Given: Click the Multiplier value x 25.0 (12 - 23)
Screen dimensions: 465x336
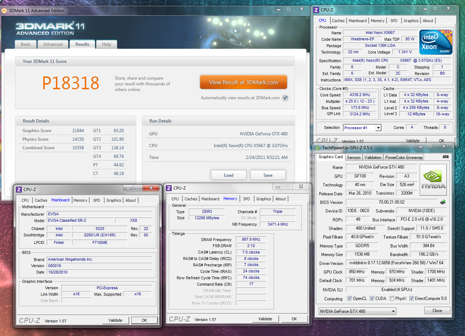Looking at the screenshot, I should [x=360, y=101].
